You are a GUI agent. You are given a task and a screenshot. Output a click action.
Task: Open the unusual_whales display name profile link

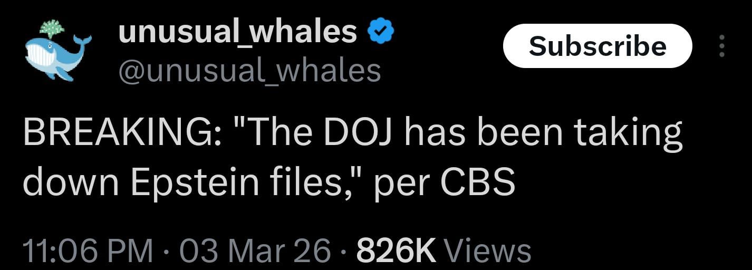(238, 32)
